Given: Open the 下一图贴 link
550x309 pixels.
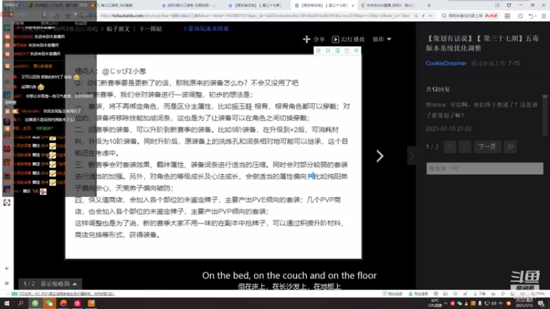Looking at the screenshot, I should tap(151, 29).
